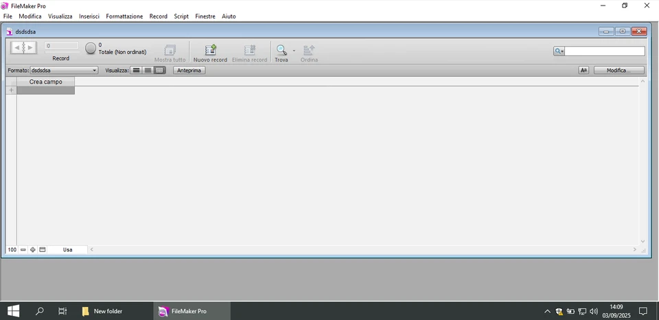
Task: Switch to table view icon
Action: (159, 71)
